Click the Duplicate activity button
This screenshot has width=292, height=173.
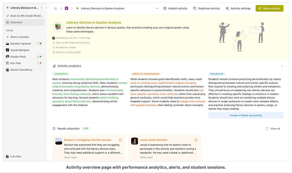206,8
